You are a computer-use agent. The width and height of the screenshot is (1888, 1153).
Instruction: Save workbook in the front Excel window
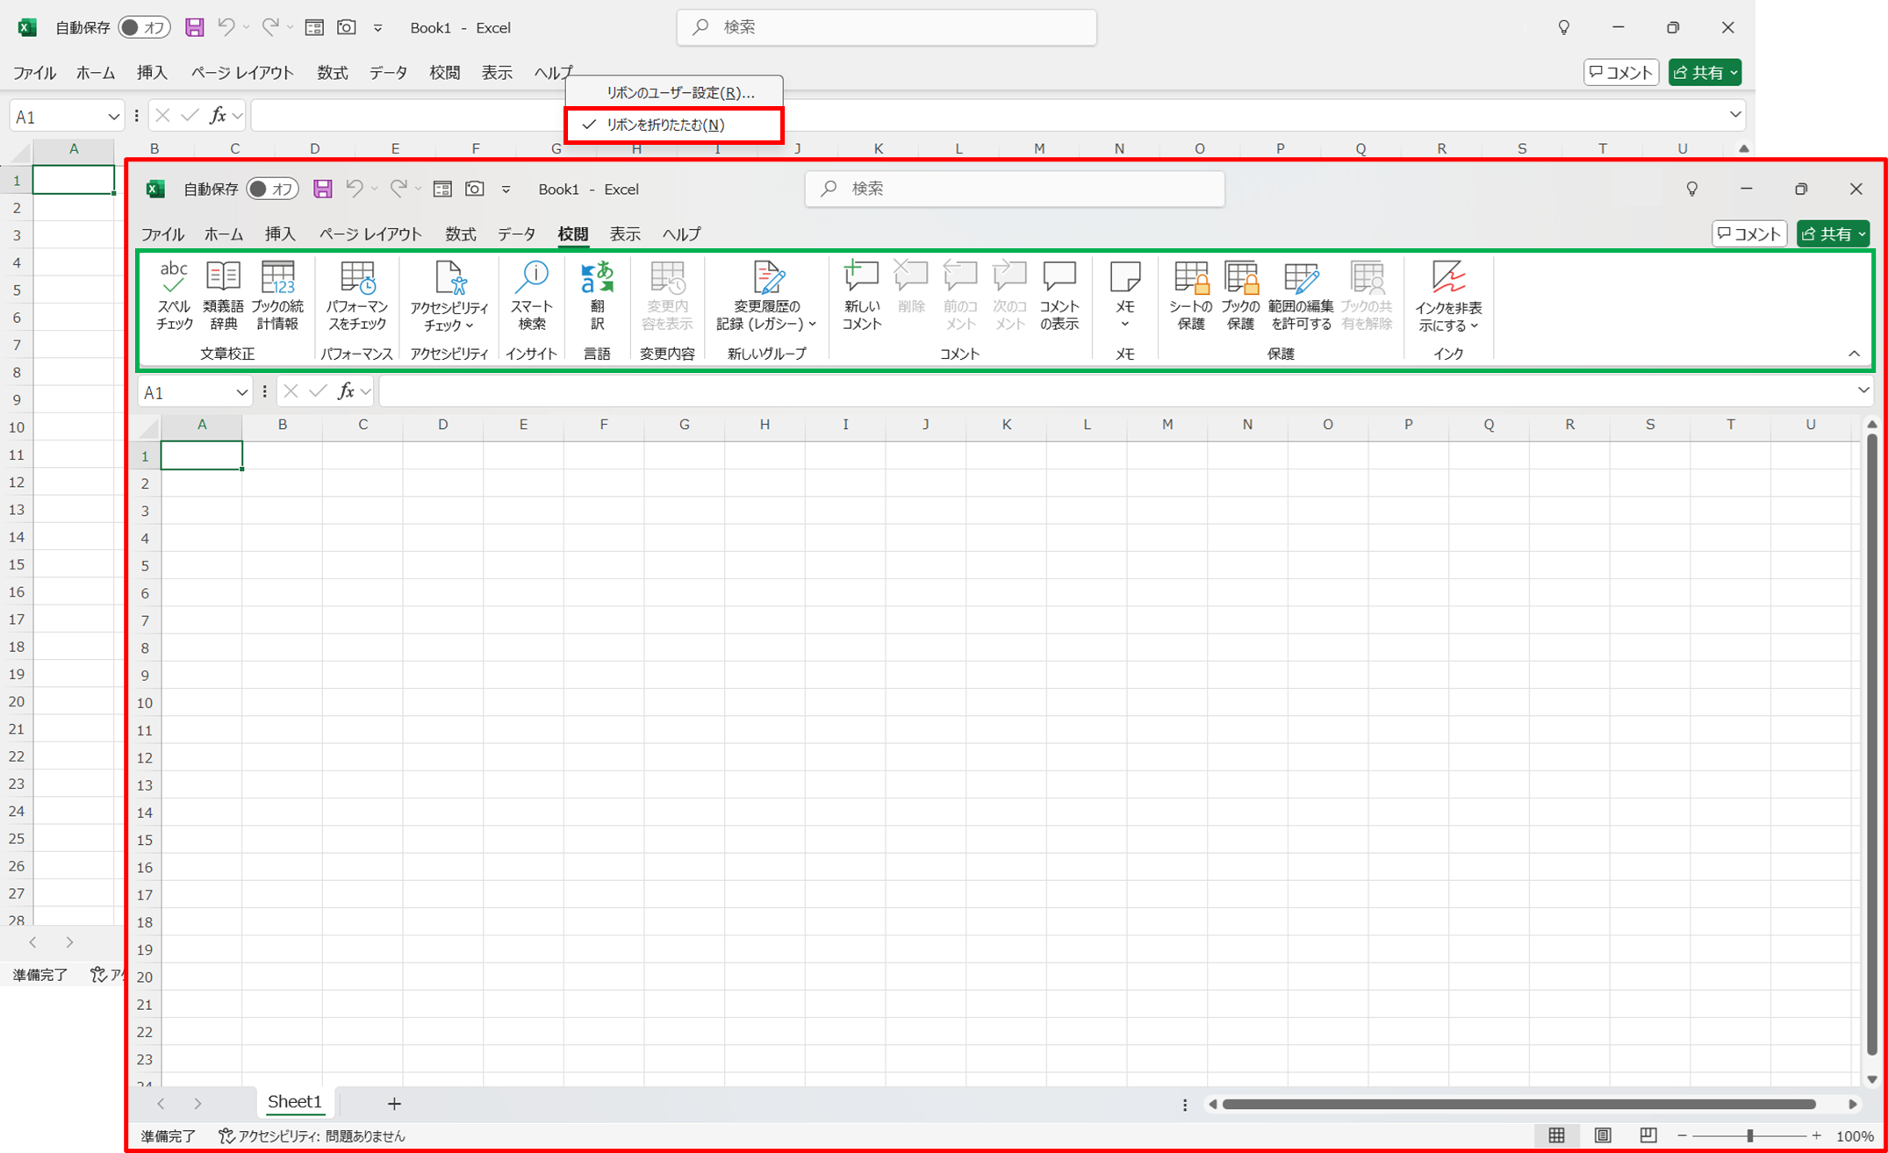pos(322,189)
